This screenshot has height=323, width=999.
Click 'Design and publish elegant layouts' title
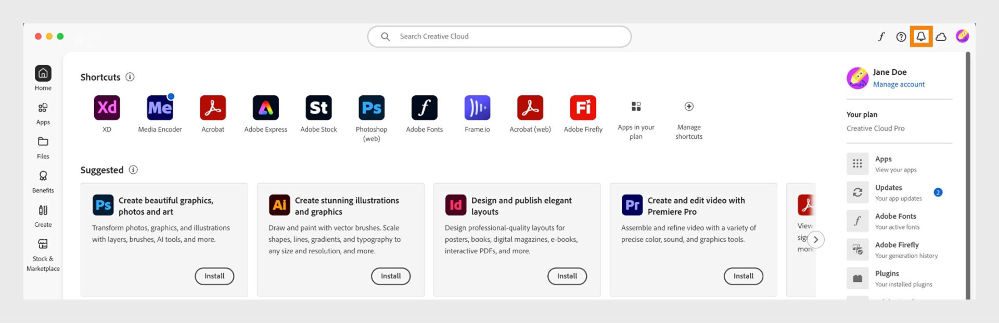coord(521,206)
